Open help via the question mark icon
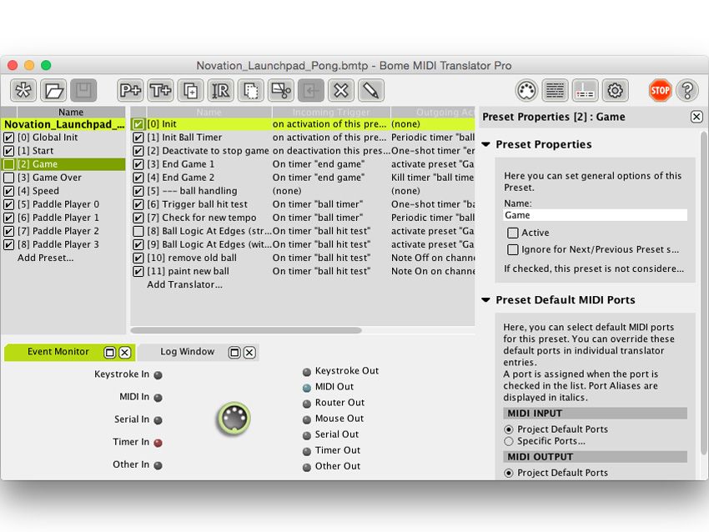The image size is (709, 532). [x=688, y=90]
